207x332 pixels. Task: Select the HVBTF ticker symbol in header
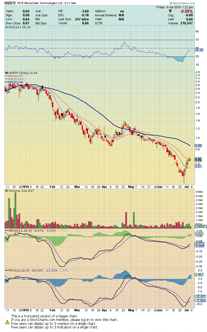[10, 3]
